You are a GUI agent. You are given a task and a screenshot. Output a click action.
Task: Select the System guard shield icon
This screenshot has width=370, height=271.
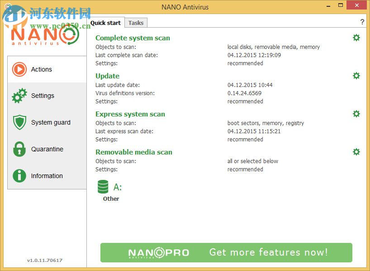point(19,122)
